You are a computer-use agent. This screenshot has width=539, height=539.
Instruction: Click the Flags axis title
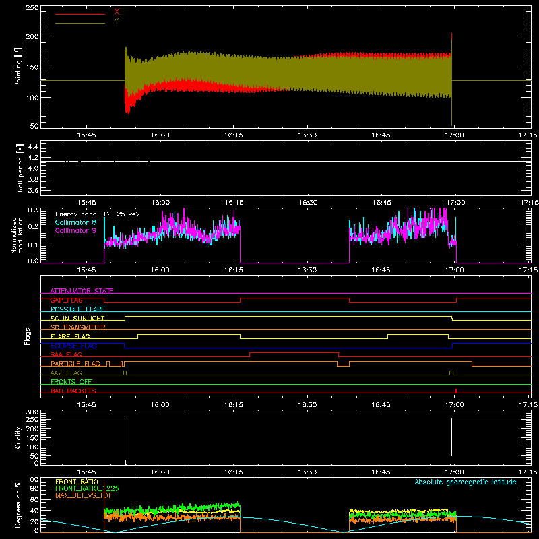(x=28, y=336)
